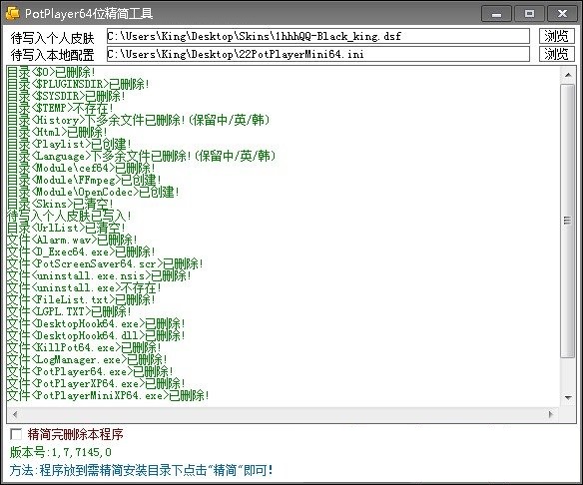This screenshot has height=485, width=583.
Task: Maximize the PotPlayer slimming tool window
Action: [529, 14]
